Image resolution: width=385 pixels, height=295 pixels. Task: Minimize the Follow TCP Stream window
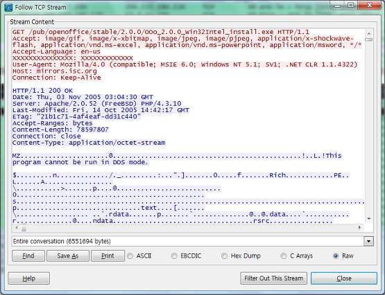(x=337, y=6)
